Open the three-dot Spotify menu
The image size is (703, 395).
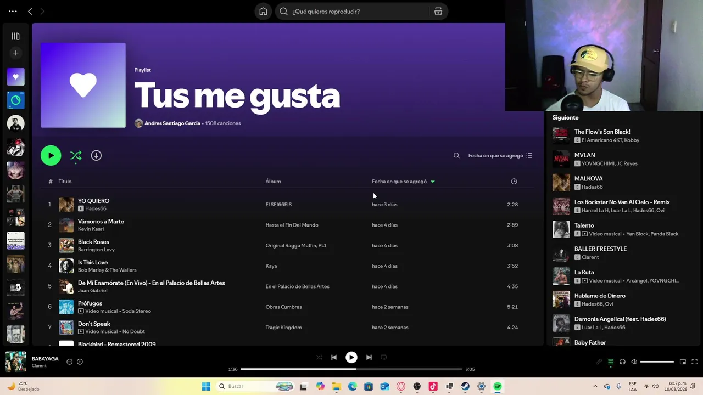click(13, 11)
